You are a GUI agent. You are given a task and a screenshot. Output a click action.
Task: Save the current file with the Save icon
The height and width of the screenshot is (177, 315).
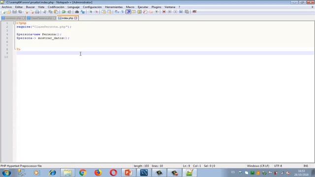tap(14, 12)
